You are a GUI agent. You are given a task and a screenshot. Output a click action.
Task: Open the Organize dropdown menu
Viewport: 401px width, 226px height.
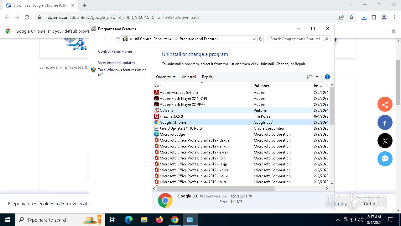tap(166, 77)
